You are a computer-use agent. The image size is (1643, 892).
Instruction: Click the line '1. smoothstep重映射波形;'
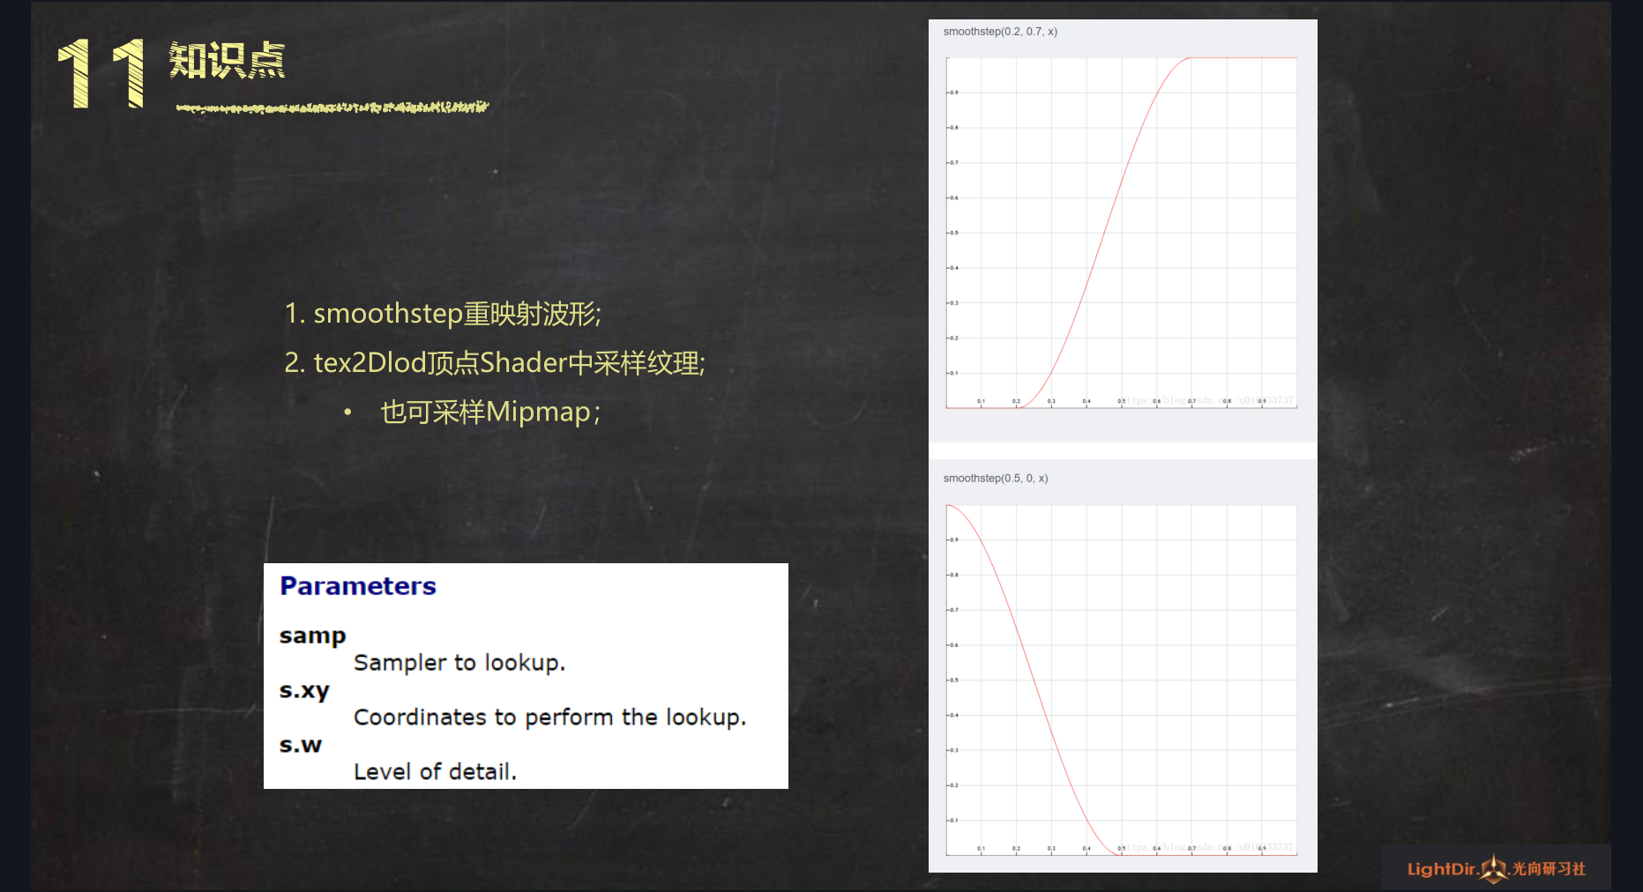(443, 314)
